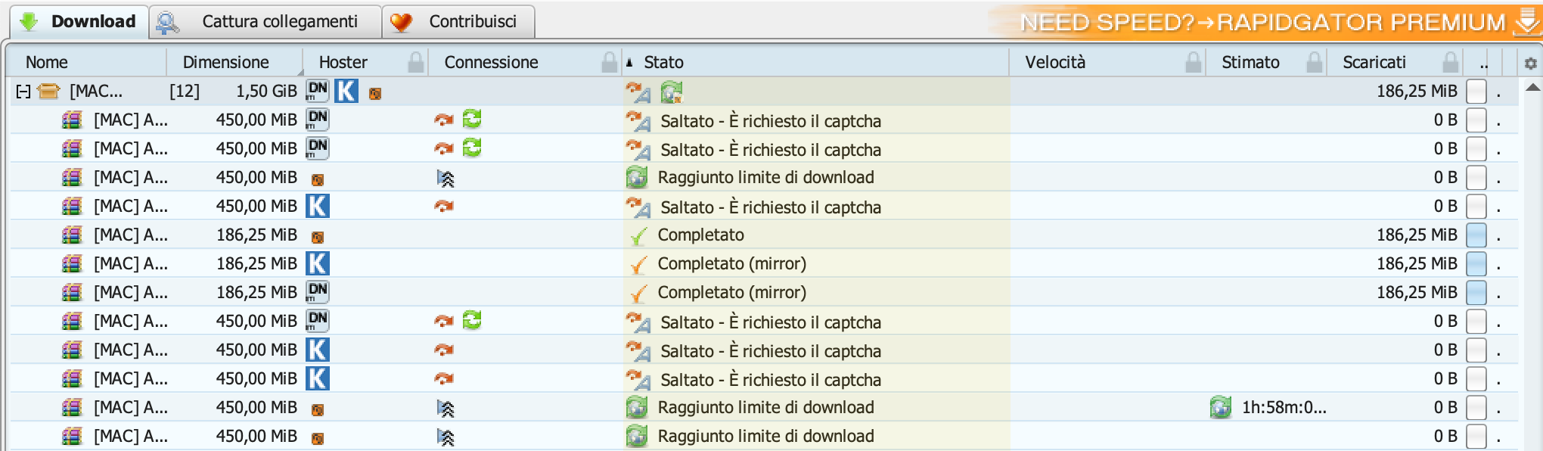Click the K hoster icon in package row
The image size is (1543, 451).
point(346,92)
